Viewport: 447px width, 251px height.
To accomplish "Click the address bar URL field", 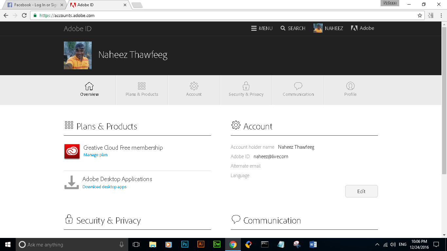I will click(x=227, y=15).
